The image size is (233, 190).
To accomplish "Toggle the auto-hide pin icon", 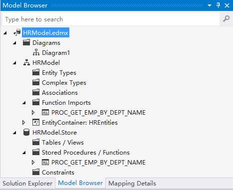I will pos(218,5).
